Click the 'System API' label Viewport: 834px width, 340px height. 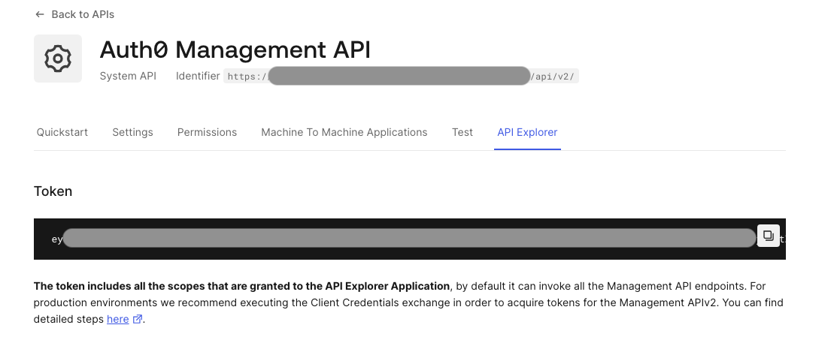128,76
